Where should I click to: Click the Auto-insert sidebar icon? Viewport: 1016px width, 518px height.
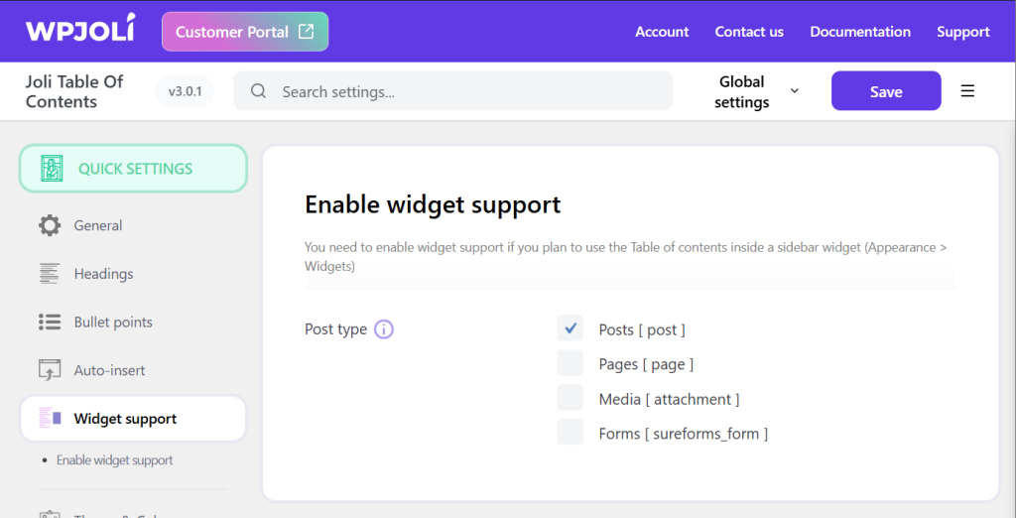50,370
